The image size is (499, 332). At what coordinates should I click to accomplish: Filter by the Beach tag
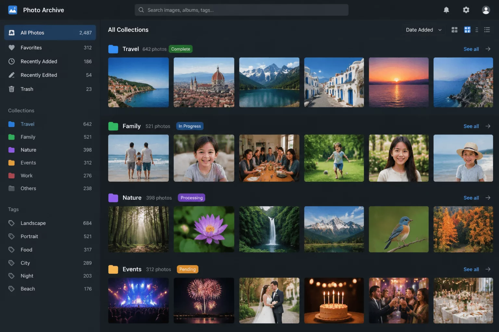tap(50, 289)
